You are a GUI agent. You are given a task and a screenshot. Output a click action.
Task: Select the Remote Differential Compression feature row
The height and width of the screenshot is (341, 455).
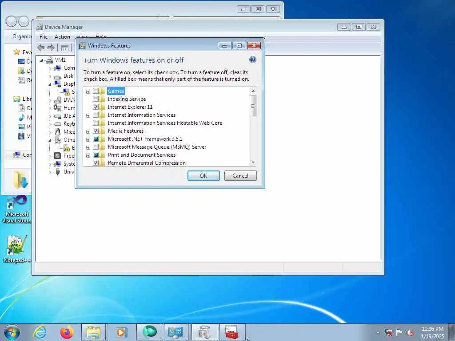147,163
